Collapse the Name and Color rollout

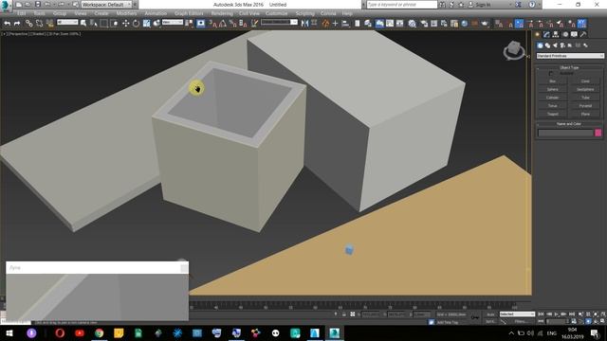tap(569, 124)
